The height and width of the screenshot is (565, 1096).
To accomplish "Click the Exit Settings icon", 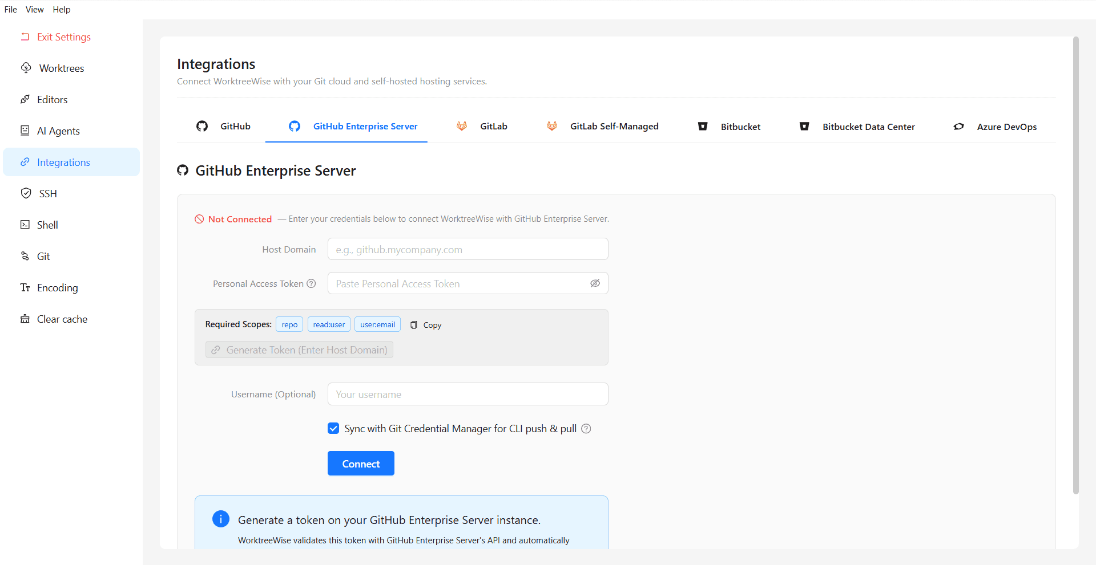I will pos(25,37).
